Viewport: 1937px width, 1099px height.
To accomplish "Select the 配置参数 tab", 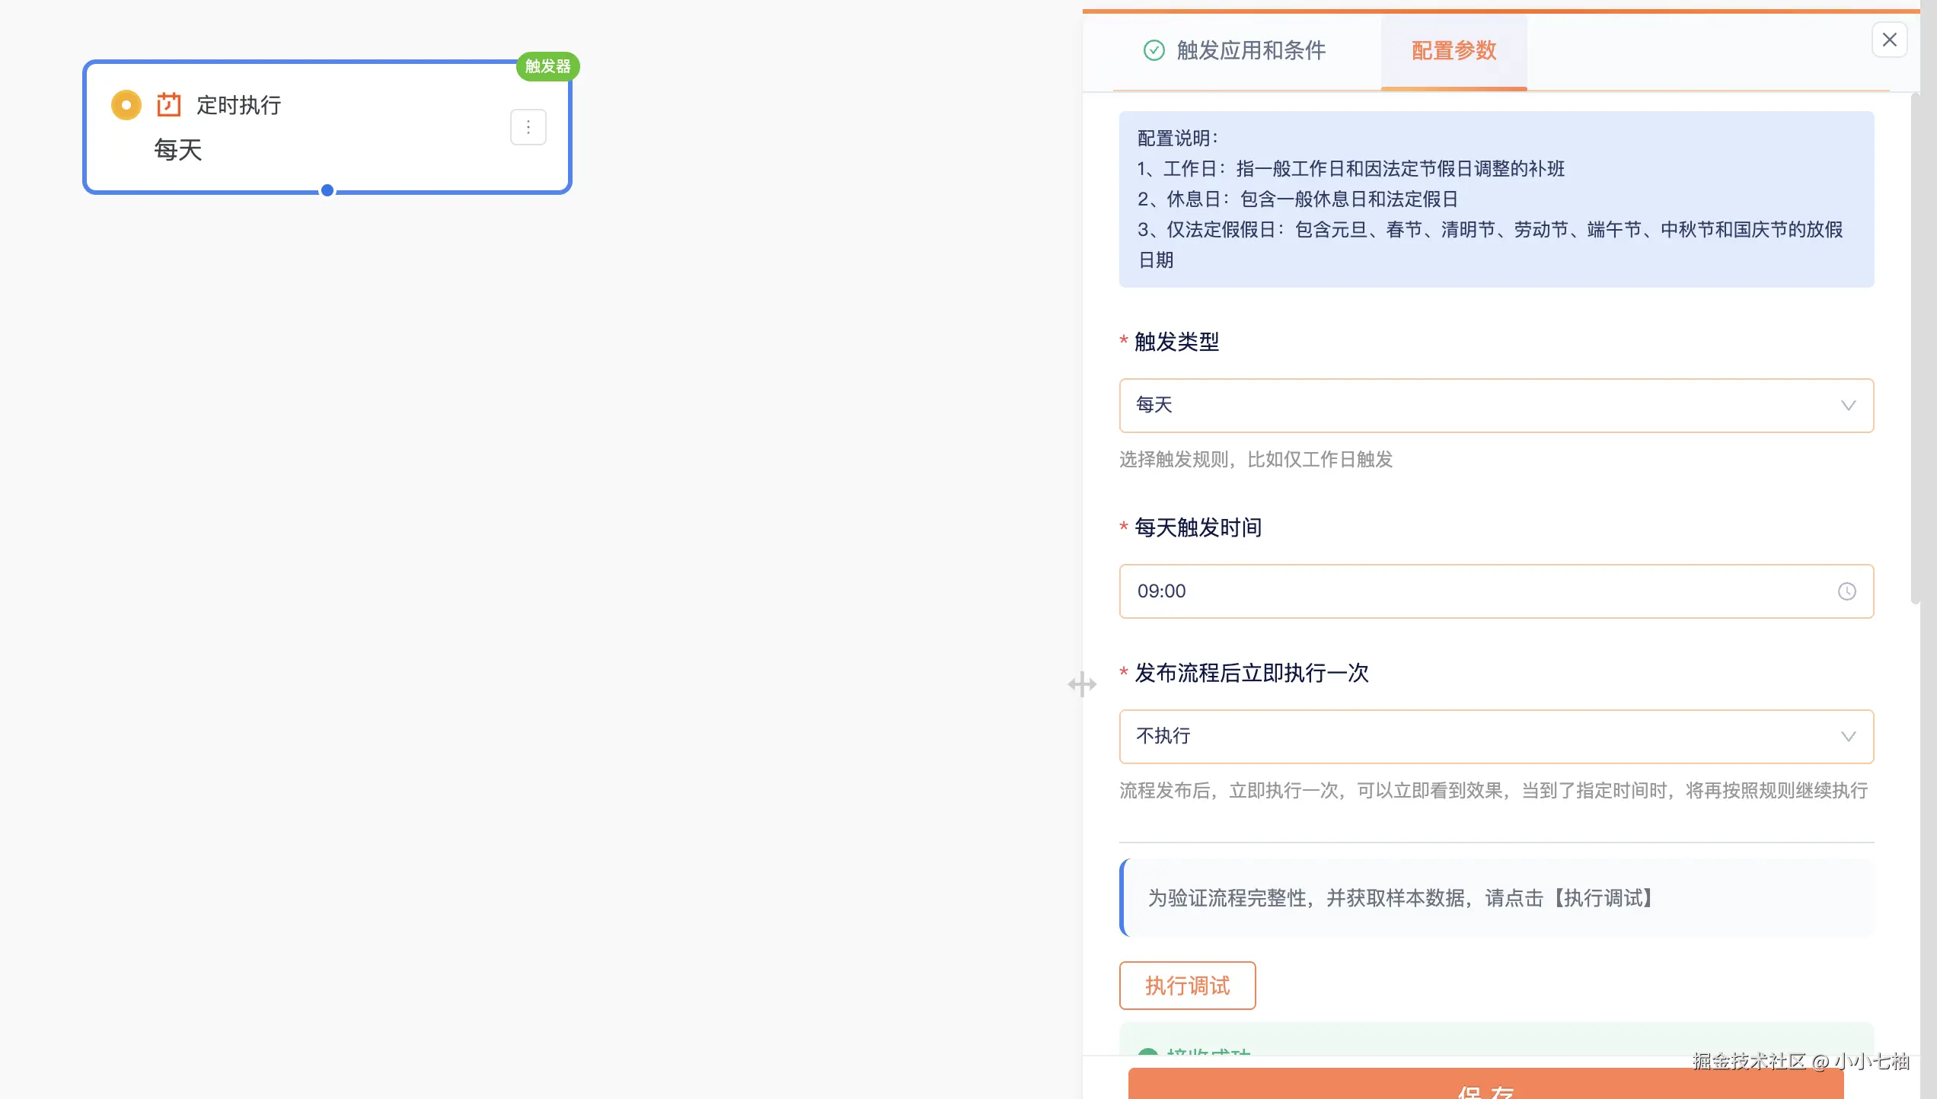I will pyautogui.click(x=1454, y=50).
